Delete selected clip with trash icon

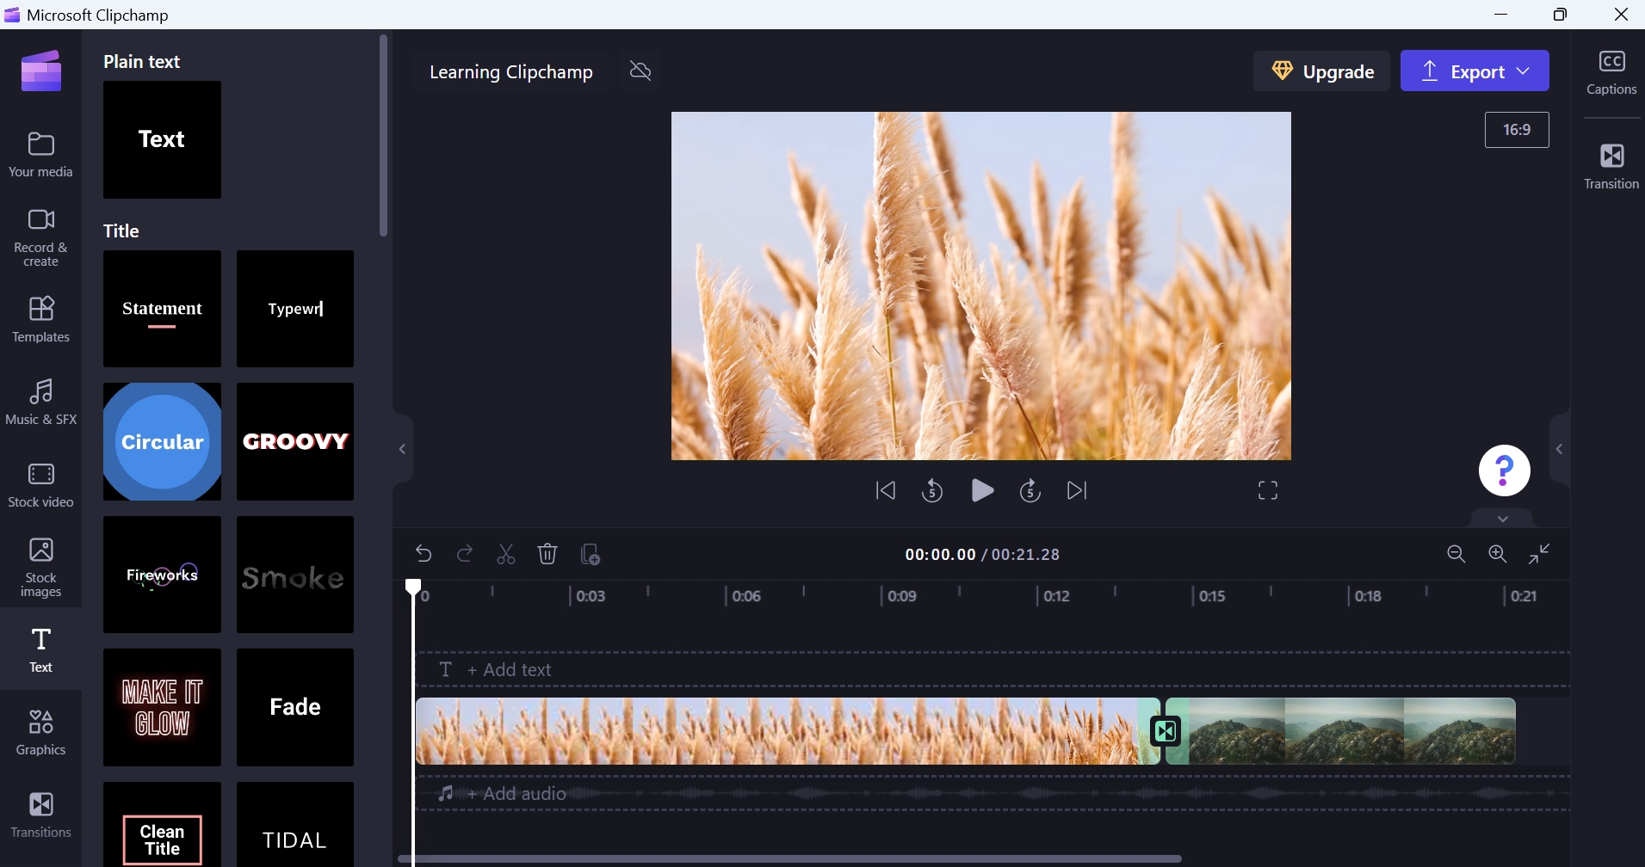[x=547, y=554]
